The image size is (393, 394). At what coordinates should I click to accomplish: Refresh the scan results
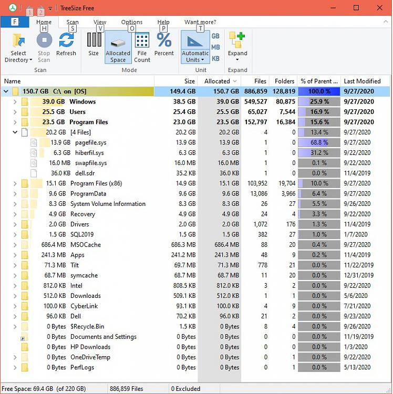(66, 44)
